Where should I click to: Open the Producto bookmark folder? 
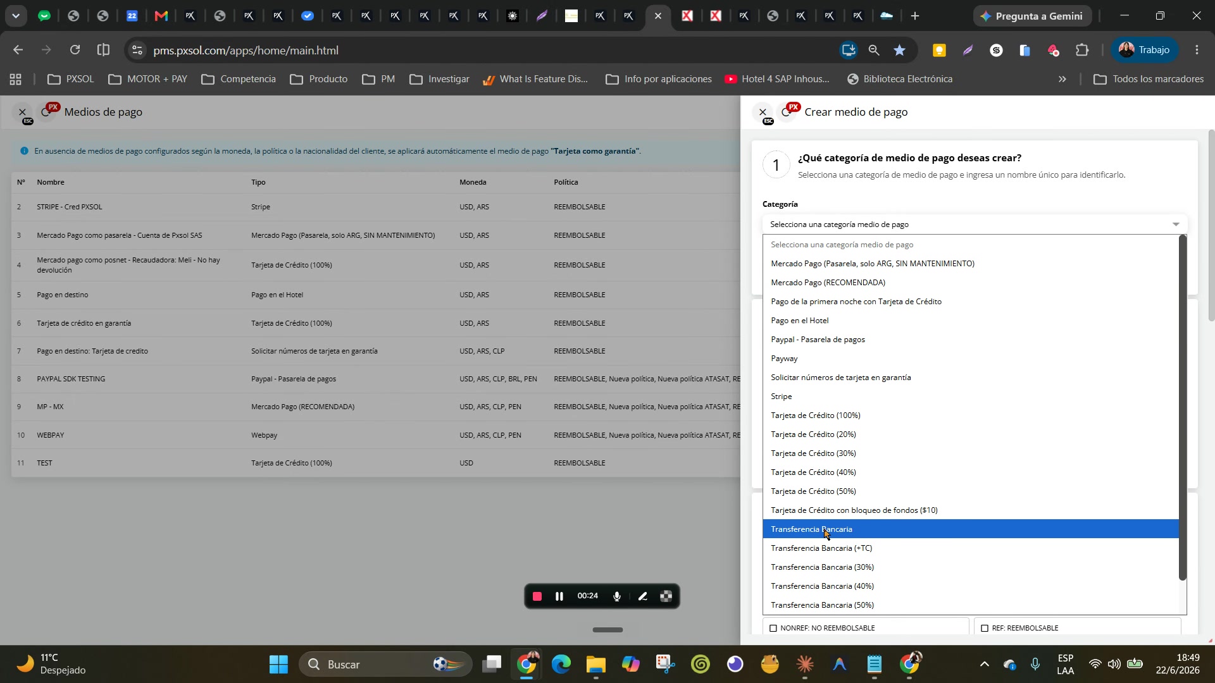click(319, 79)
